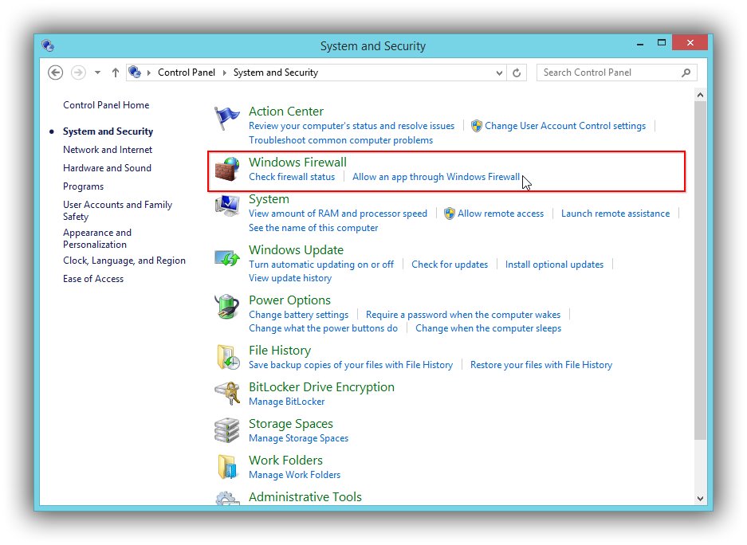This screenshot has width=747, height=545.
Task: Click Troubleshoot common computer problems
Action: point(340,140)
